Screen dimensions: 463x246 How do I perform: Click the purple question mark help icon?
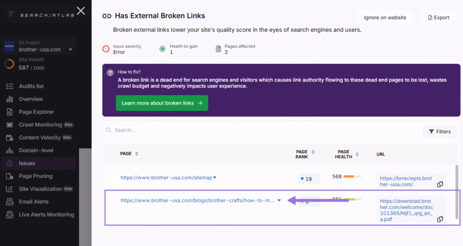click(x=110, y=72)
